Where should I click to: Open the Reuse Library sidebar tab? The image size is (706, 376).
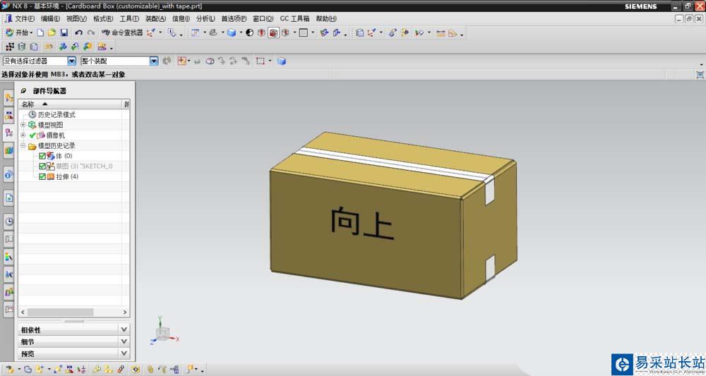(8, 151)
